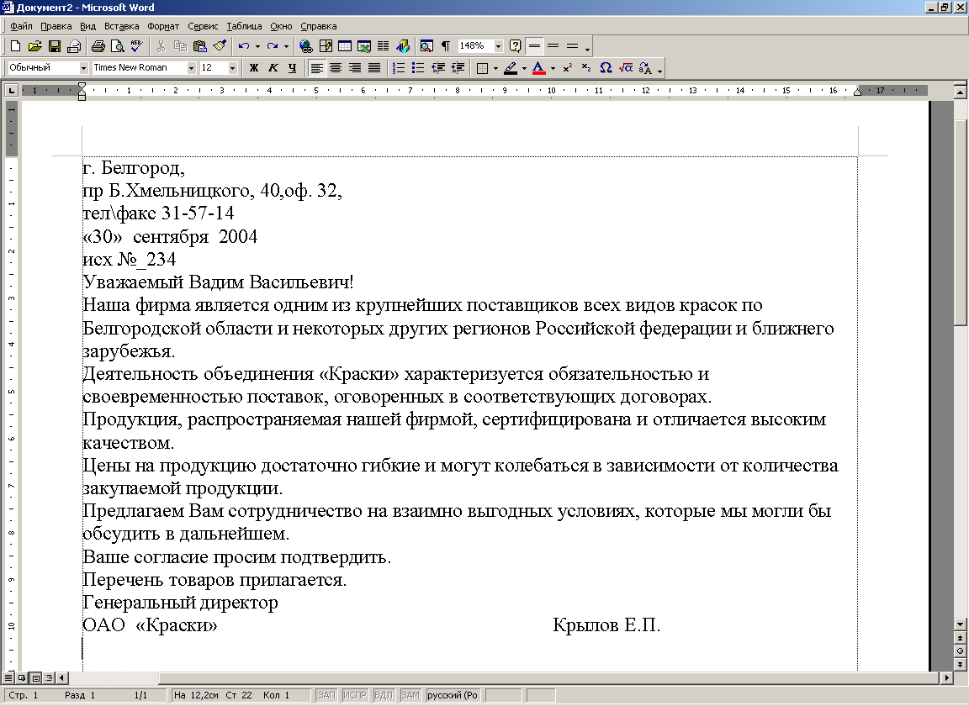Click the vertical scrollbar down arrow
969x706 pixels.
(960, 624)
